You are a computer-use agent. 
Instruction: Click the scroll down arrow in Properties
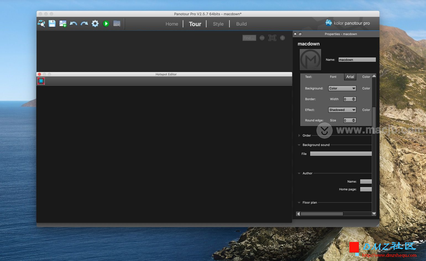click(x=374, y=214)
